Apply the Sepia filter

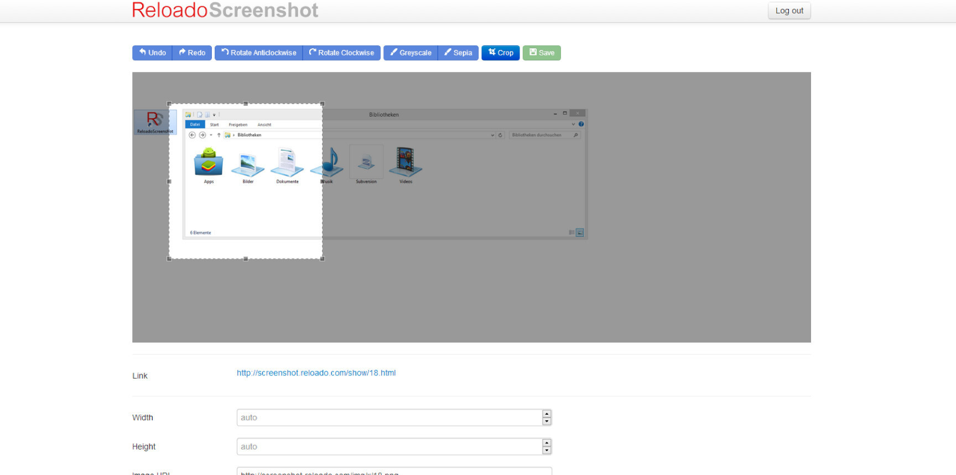coord(458,53)
